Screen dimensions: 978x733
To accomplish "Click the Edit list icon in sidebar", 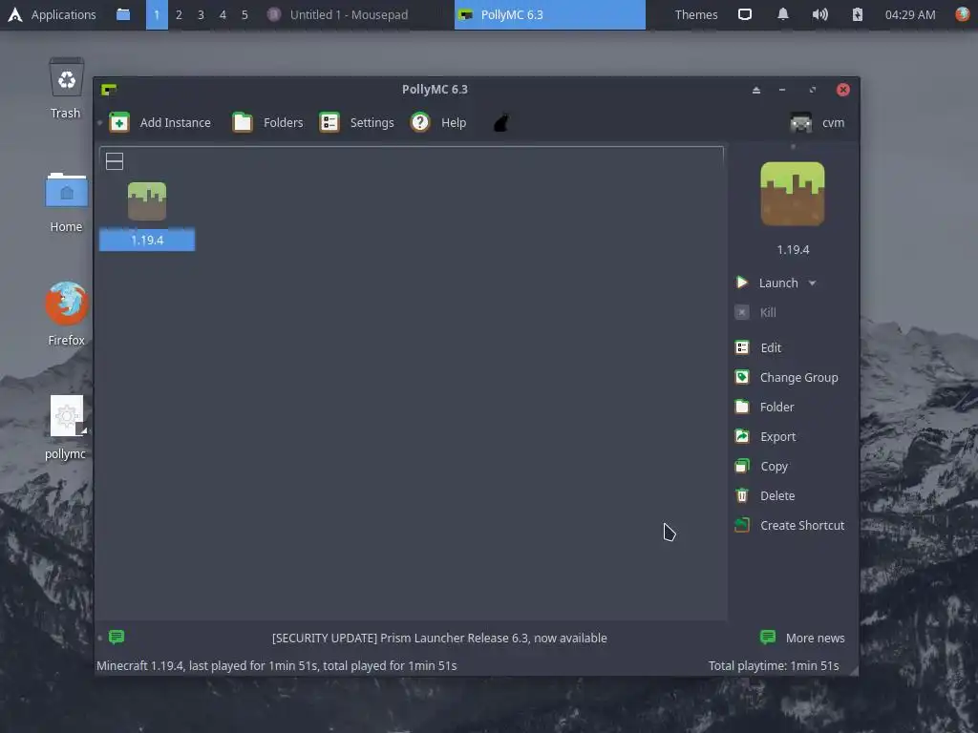I will click(741, 347).
